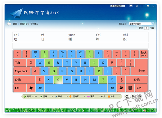Close the typing tutor window
The height and width of the screenshot is (118, 162).
[x=153, y=6]
